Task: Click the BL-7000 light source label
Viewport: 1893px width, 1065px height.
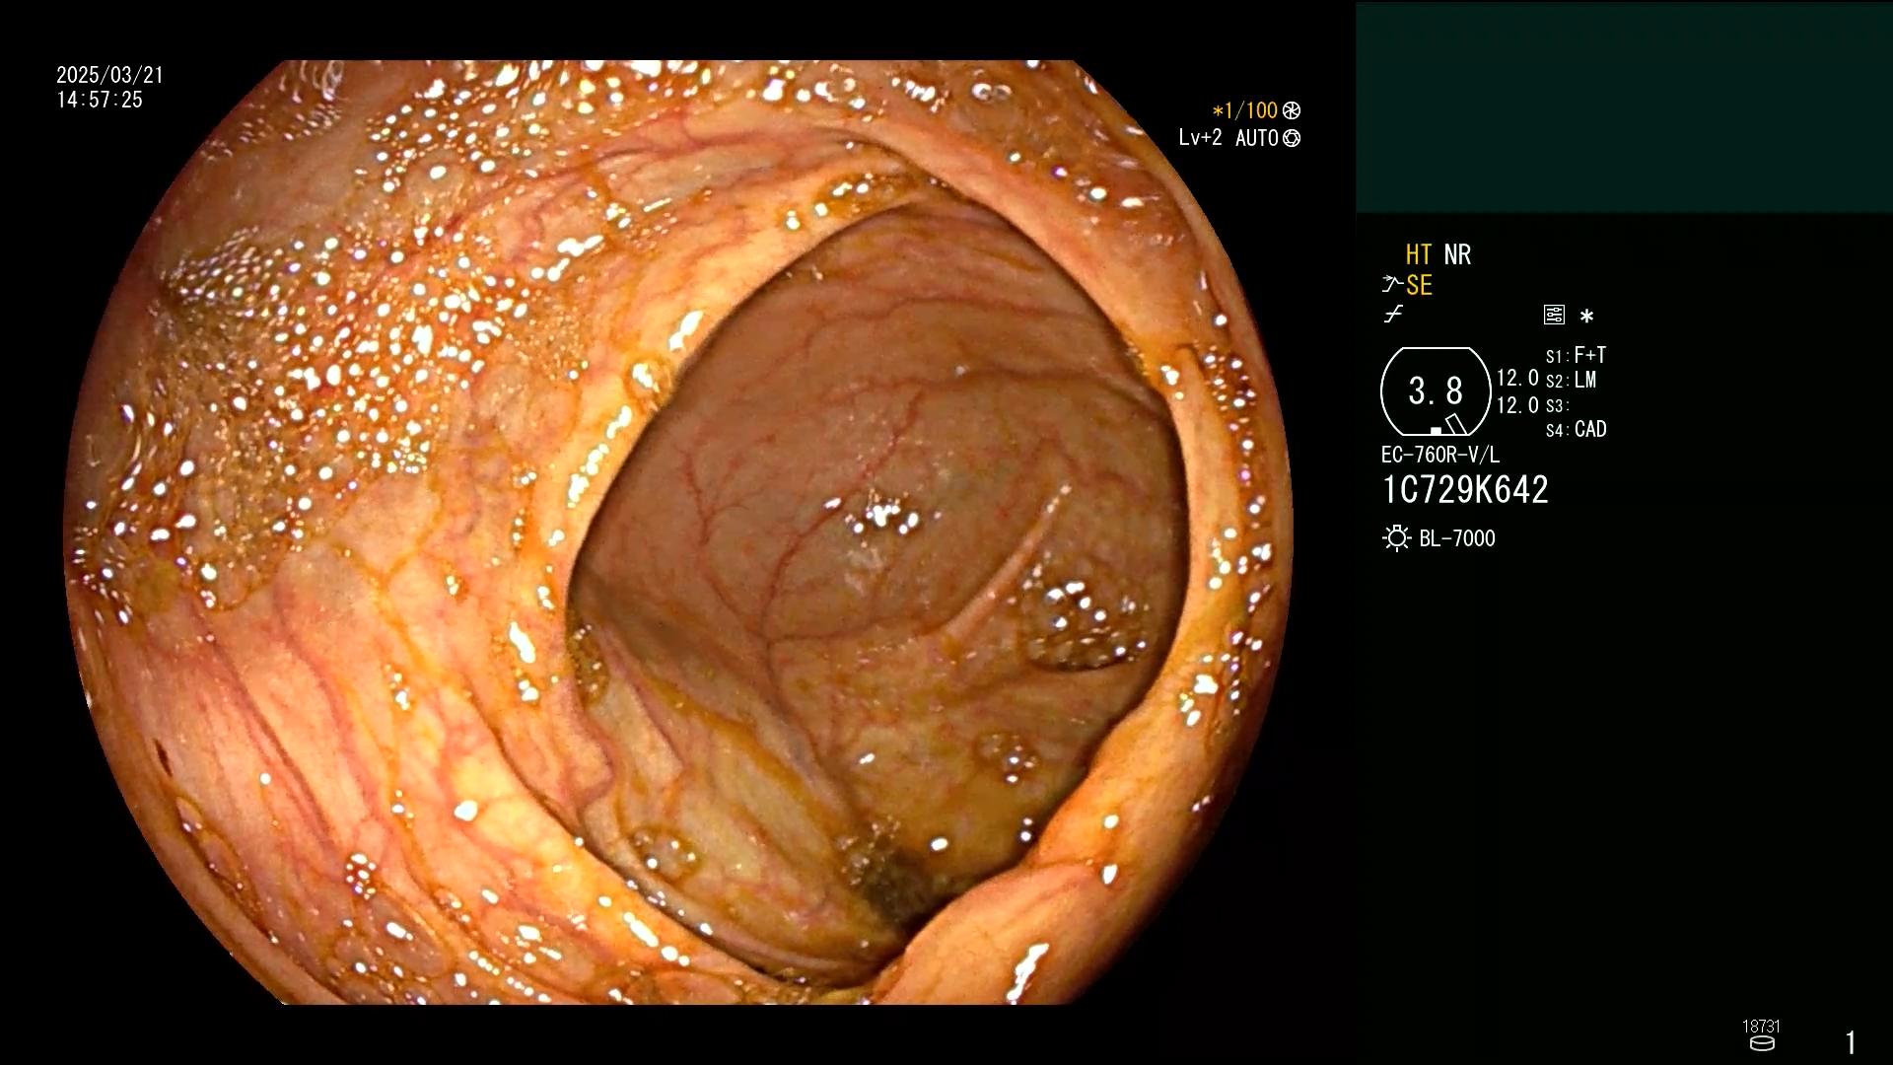Action: pyautogui.click(x=1457, y=538)
